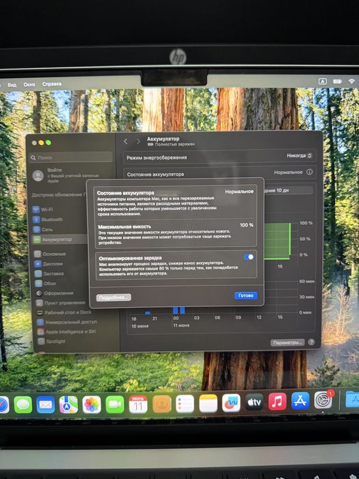Click the question mark help button

[311, 342]
